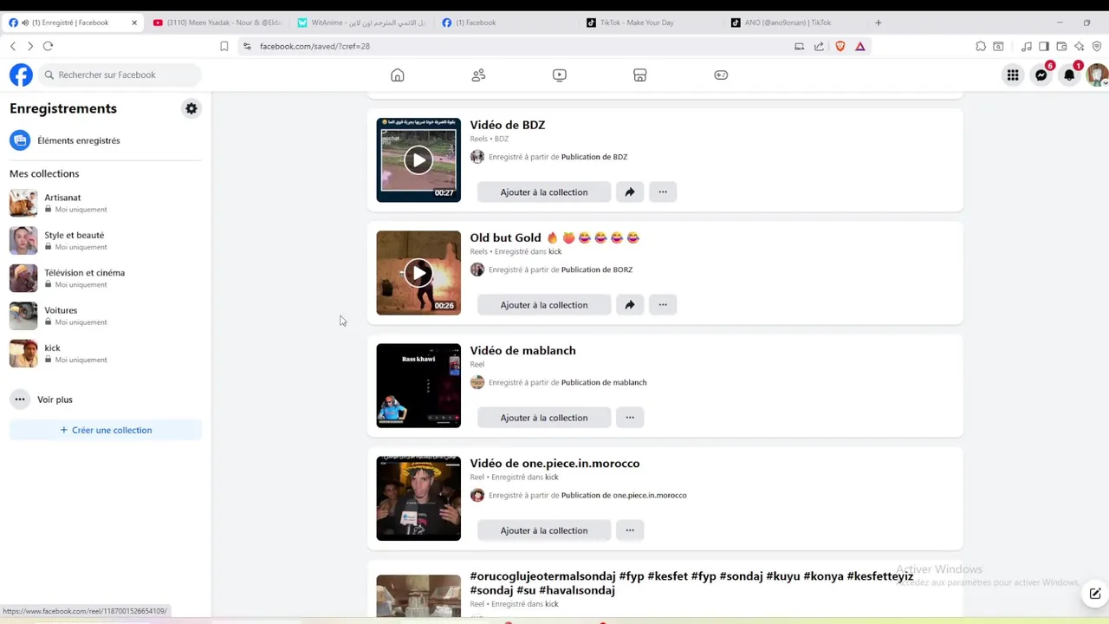Switch to the ANO (@ano9orsan) TikTok tab
1109x624 pixels.
(796, 23)
